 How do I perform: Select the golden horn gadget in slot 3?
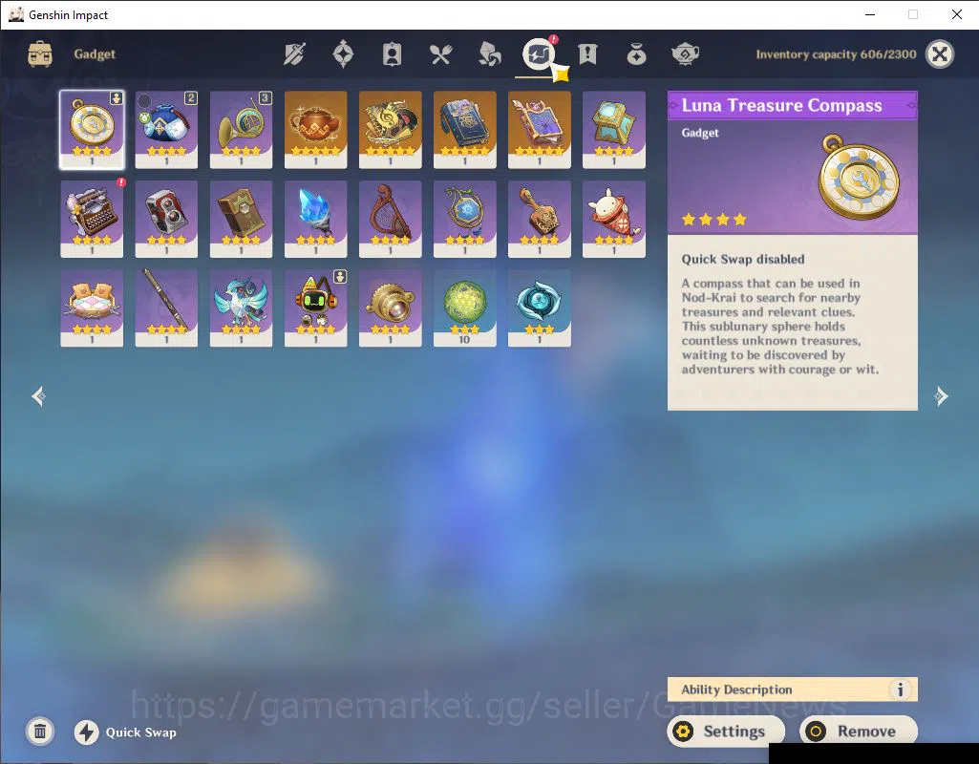point(241,130)
